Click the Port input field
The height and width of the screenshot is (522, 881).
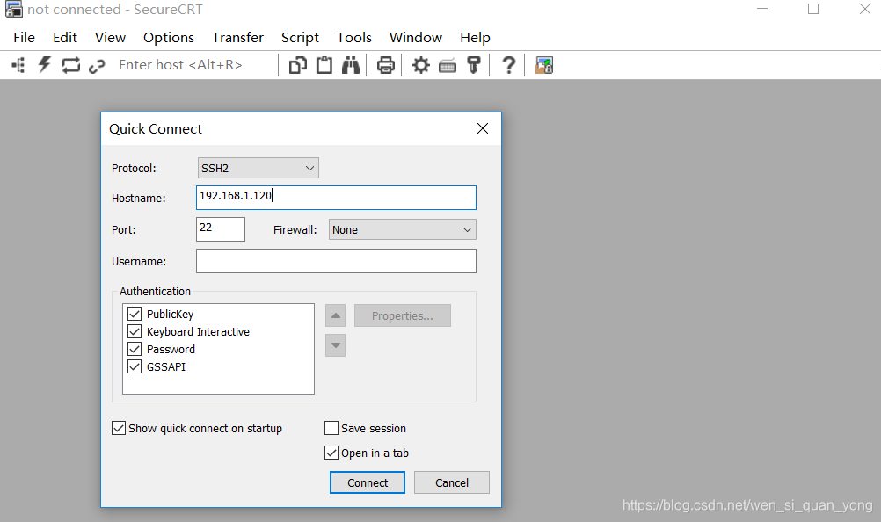click(220, 229)
